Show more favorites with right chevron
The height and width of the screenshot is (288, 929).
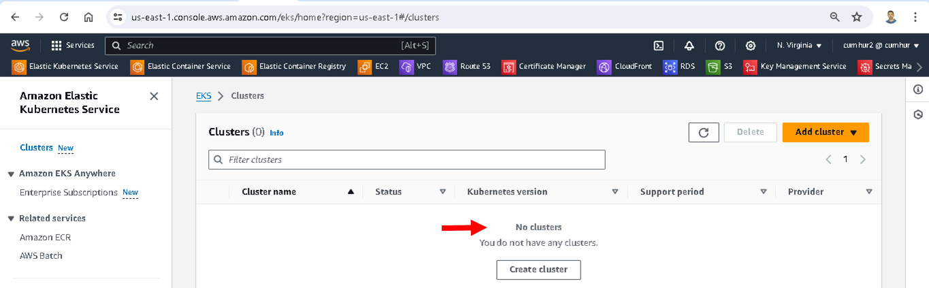(x=919, y=67)
